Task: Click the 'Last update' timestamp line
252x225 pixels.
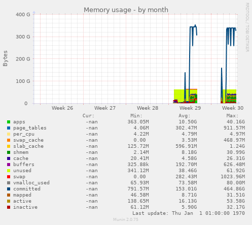Action: (x=189, y=213)
